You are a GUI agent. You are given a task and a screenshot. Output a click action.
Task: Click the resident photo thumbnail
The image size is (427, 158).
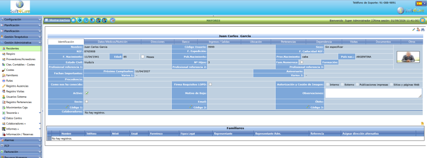click(408, 57)
